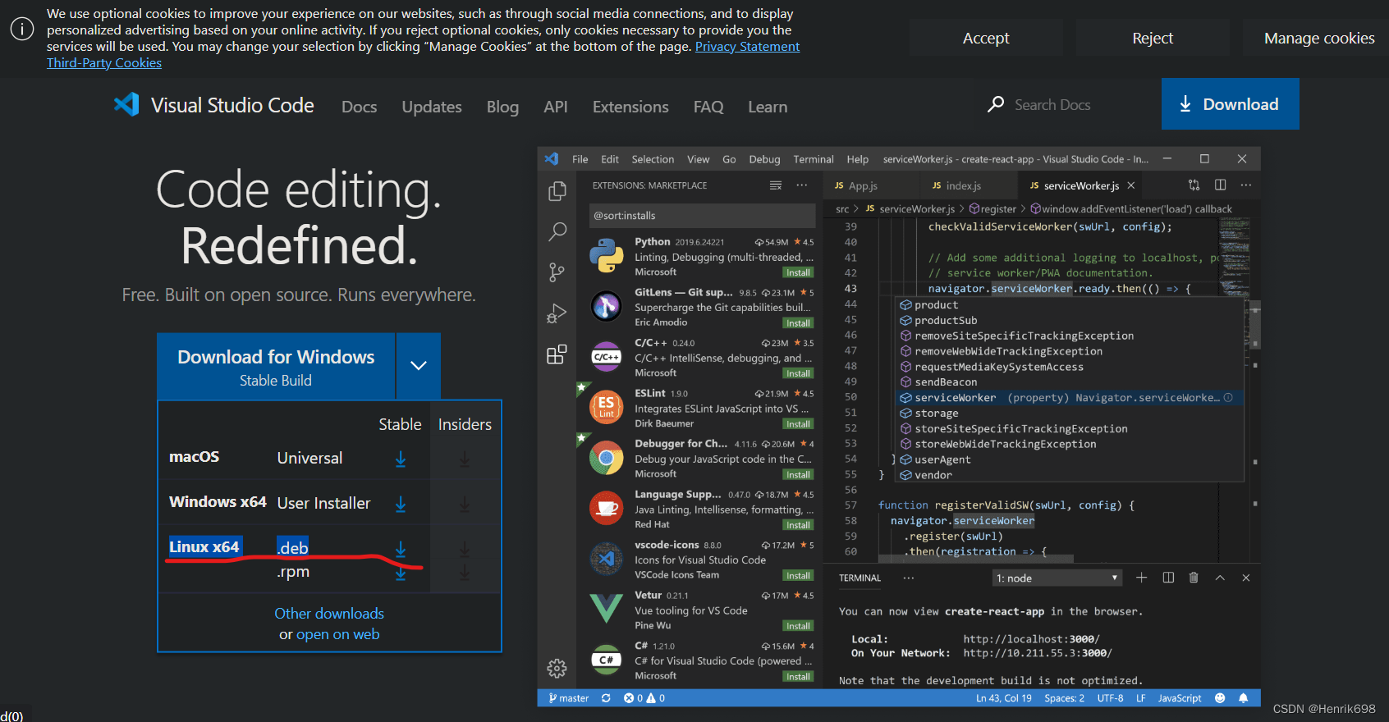Screen dimensions: 1389x722
Task: Expand the Download for Windows chevron
Action: pyautogui.click(x=419, y=366)
